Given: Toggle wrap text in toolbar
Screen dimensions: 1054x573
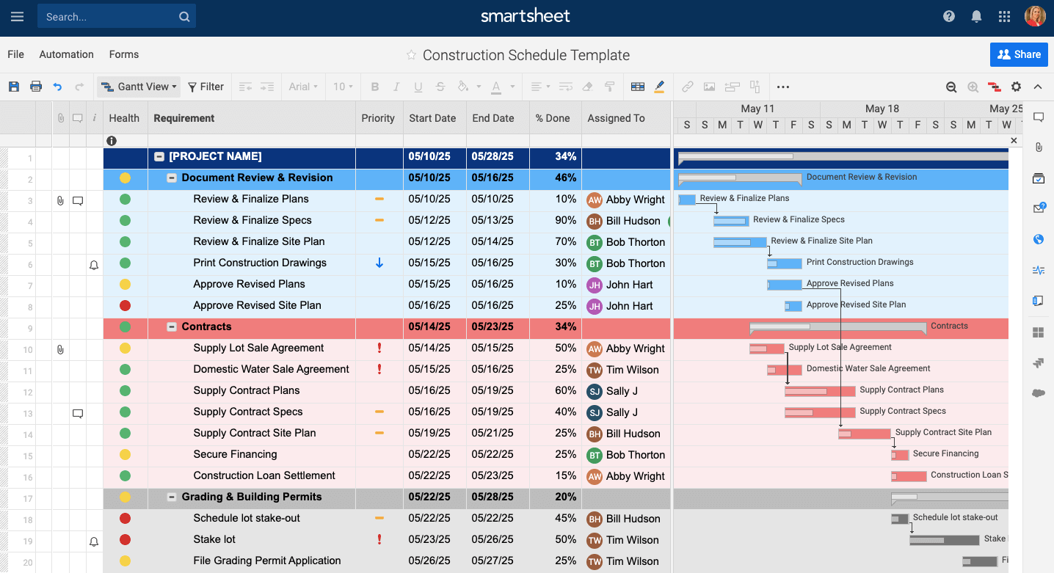Looking at the screenshot, I should [565, 87].
